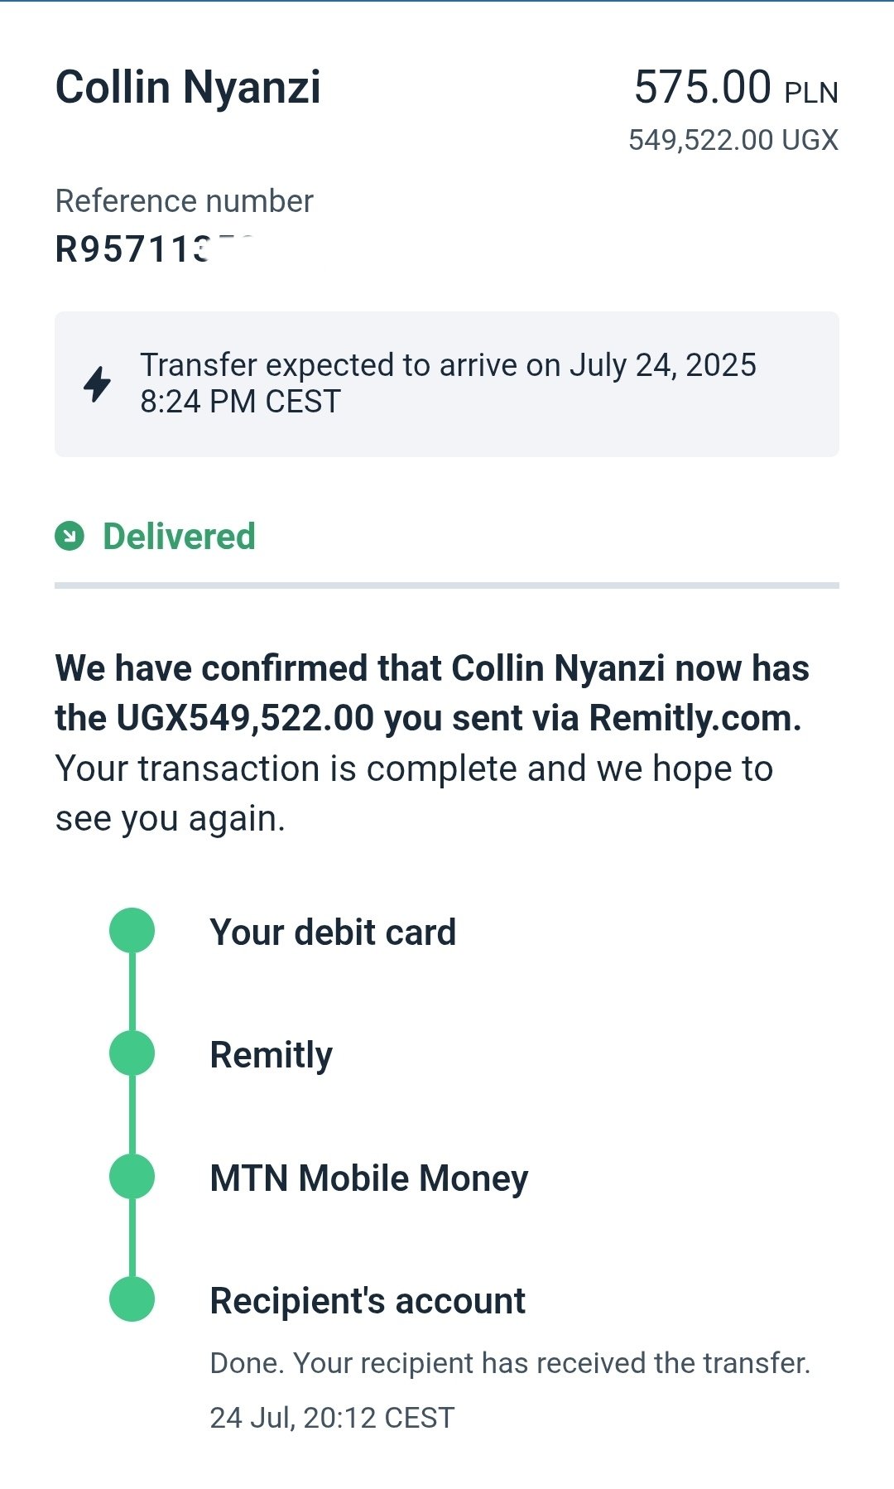Tap the 'Your debit card' step label

(x=333, y=932)
